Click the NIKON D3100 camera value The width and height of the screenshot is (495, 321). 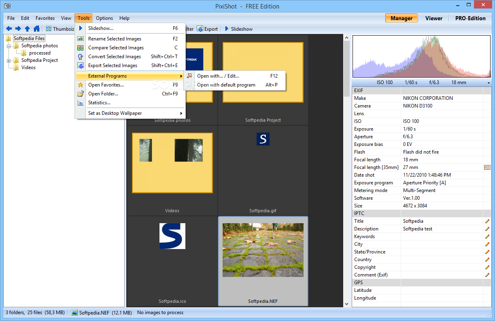419,106
